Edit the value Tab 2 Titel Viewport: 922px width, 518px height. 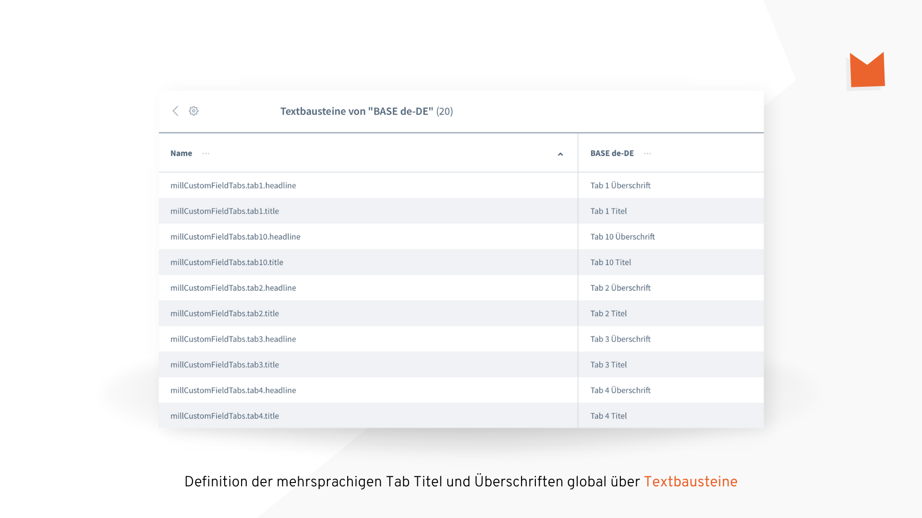pos(608,313)
